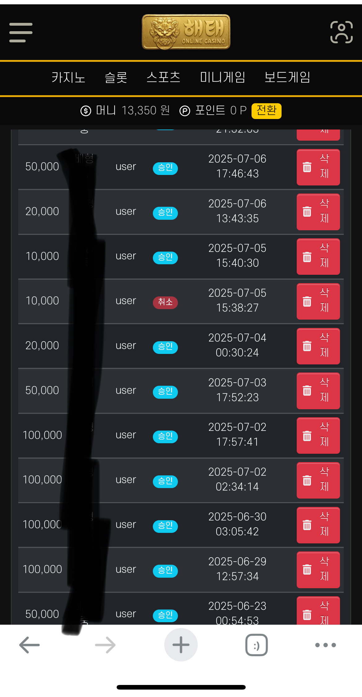The height and width of the screenshot is (697, 362).
Task: Open a new browser tab with plus
Action: click(181, 645)
